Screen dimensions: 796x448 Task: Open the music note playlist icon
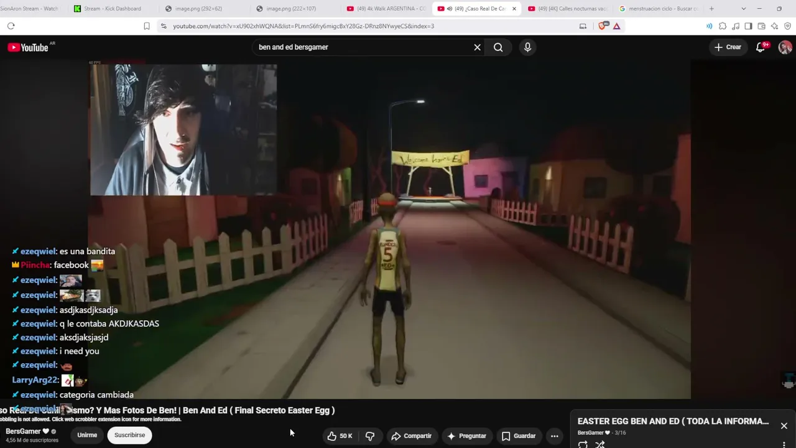pyautogui.click(x=736, y=26)
